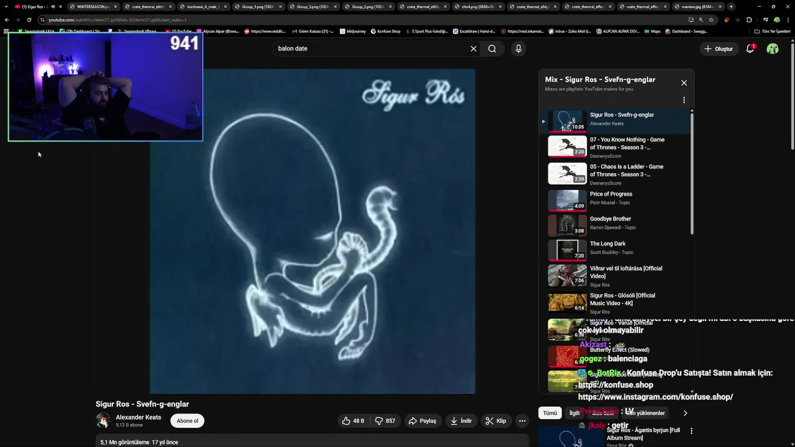Viewport: 795px width, 447px height.
Task: Open ALPCAN ALPAR DEV bookmark
Action: click(x=617, y=31)
